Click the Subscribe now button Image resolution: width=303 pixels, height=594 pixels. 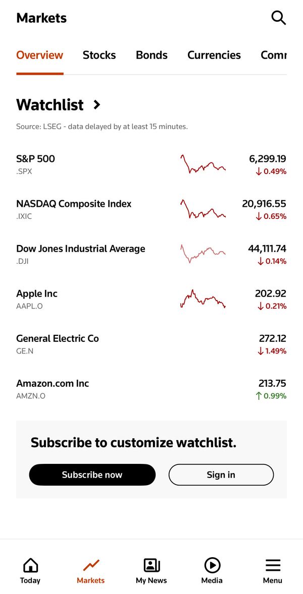(92, 474)
